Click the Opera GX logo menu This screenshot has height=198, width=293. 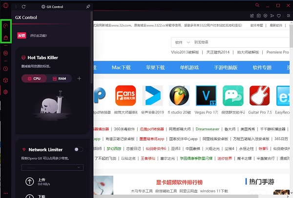point(5,6)
